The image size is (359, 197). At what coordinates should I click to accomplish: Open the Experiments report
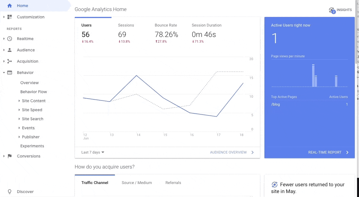point(32,146)
